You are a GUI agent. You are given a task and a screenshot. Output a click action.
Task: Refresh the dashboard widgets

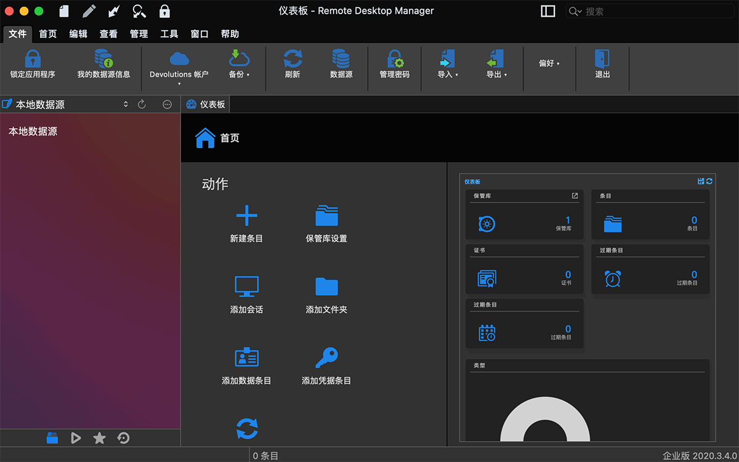(x=709, y=181)
